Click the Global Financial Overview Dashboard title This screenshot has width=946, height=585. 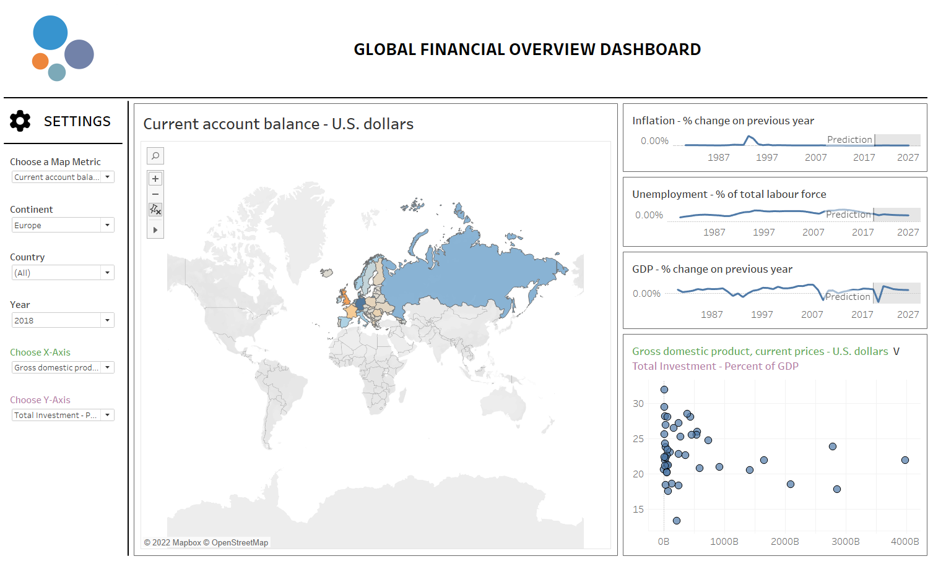tap(527, 49)
